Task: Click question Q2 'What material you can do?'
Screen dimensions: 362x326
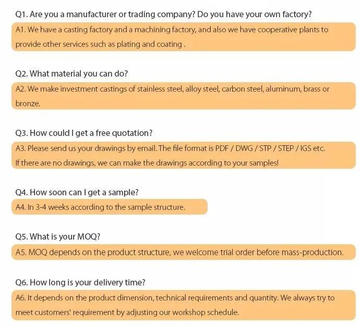Action: pos(71,74)
